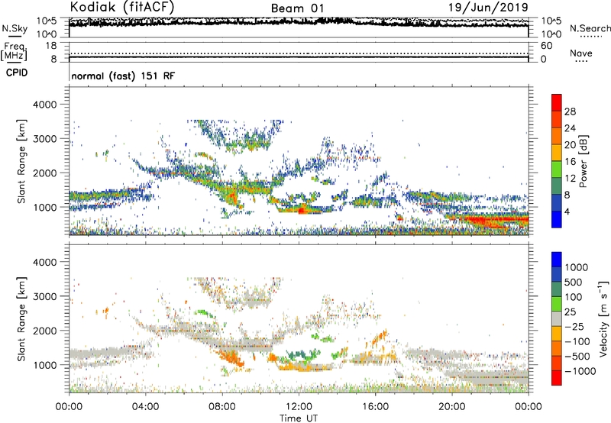Image resolution: width=611 pixels, height=423 pixels.
Task: Click the '20:00' time axis tick
Action: [x=452, y=407]
